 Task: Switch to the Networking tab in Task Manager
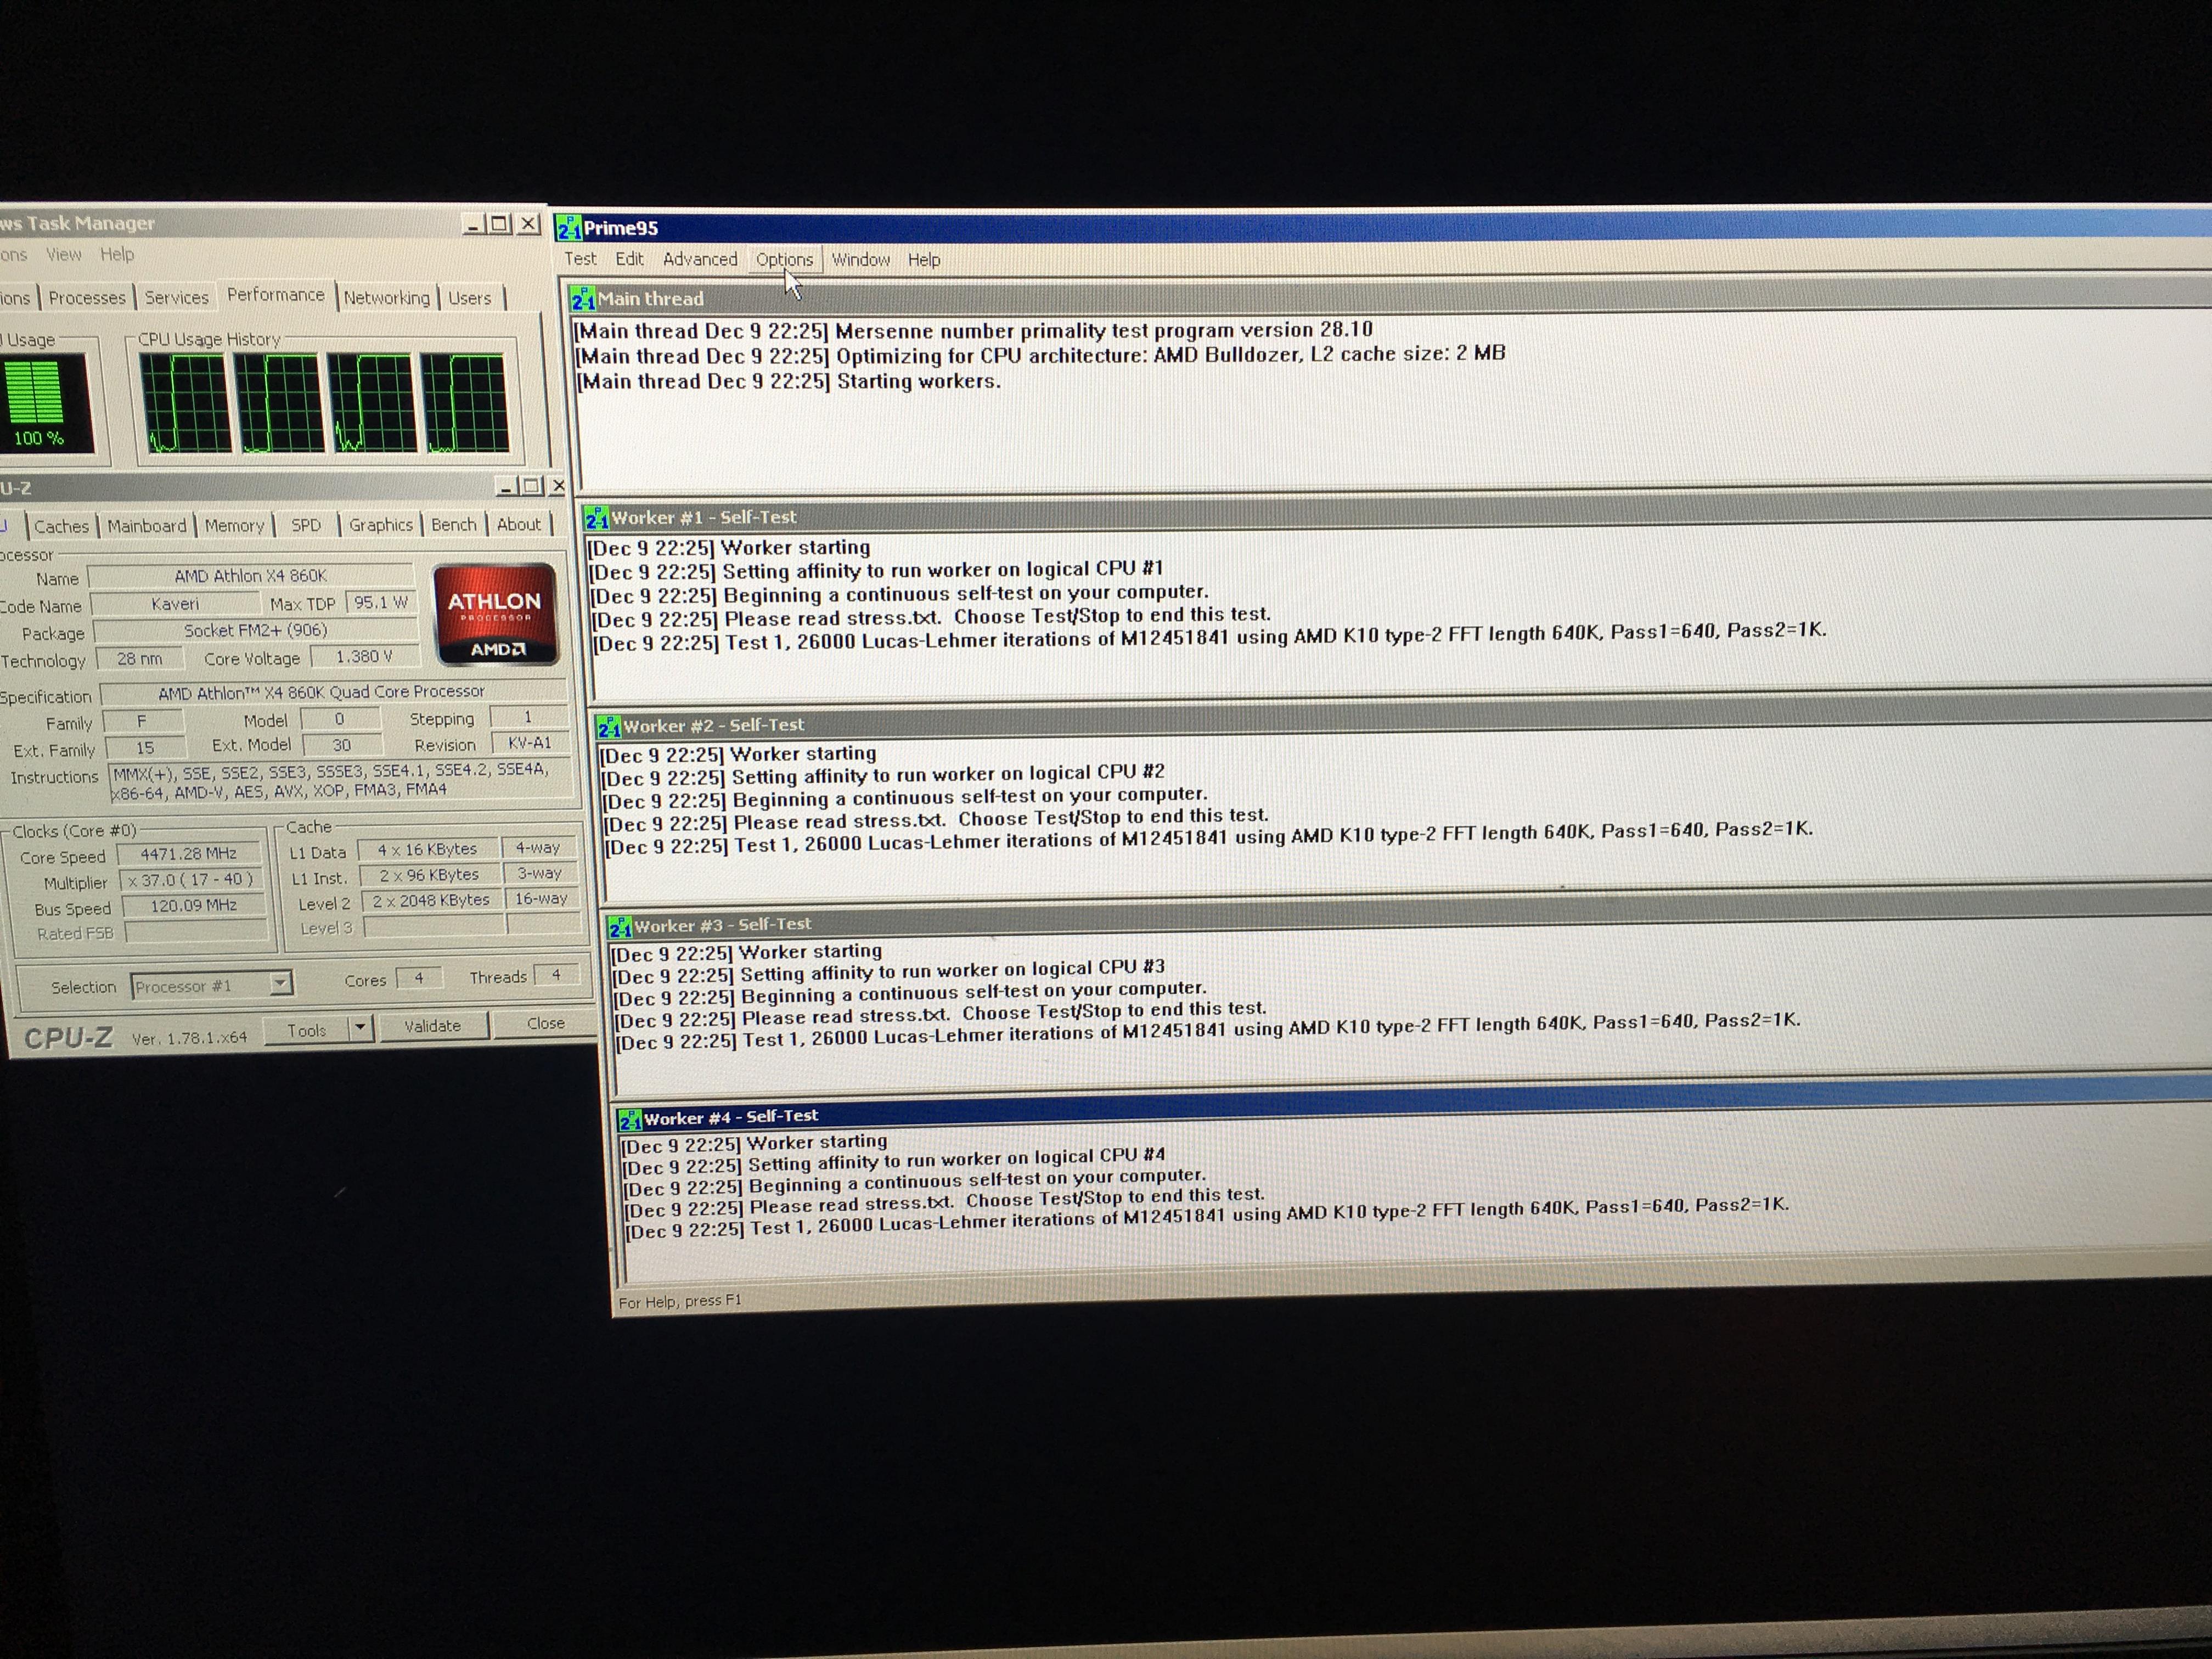click(386, 298)
